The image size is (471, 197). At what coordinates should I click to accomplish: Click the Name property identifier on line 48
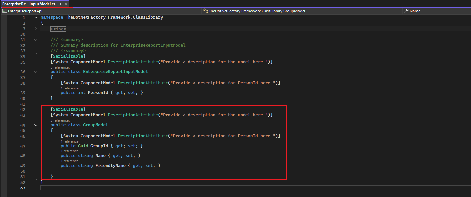coord(100,156)
